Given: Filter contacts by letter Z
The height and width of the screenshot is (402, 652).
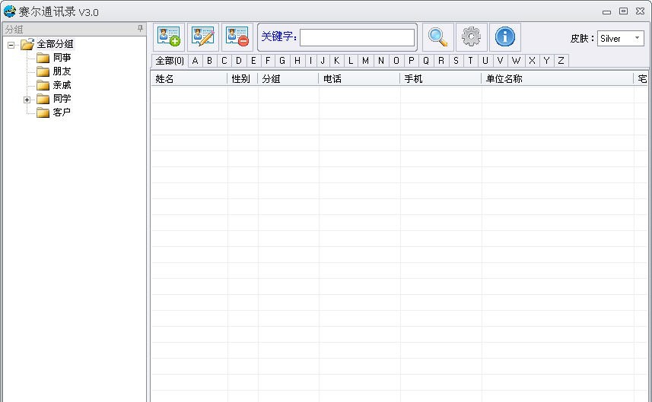Looking at the screenshot, I should pos(561,61).
